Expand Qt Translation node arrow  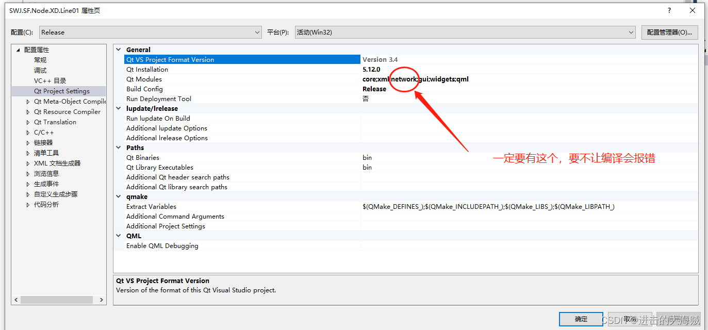pyautogui.click(x=28, y=122)
